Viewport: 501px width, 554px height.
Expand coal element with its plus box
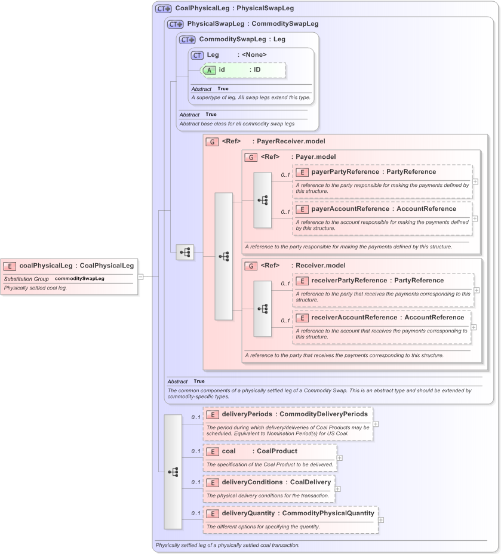(x=340, y=458)
